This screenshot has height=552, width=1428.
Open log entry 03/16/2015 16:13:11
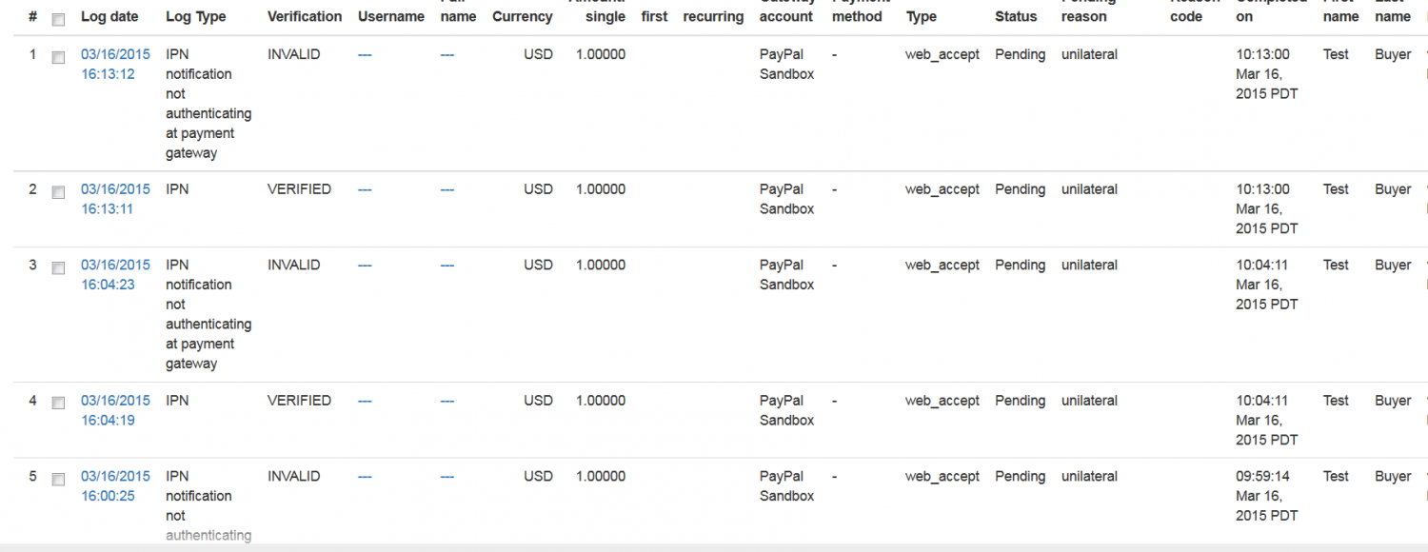point(115,199)
